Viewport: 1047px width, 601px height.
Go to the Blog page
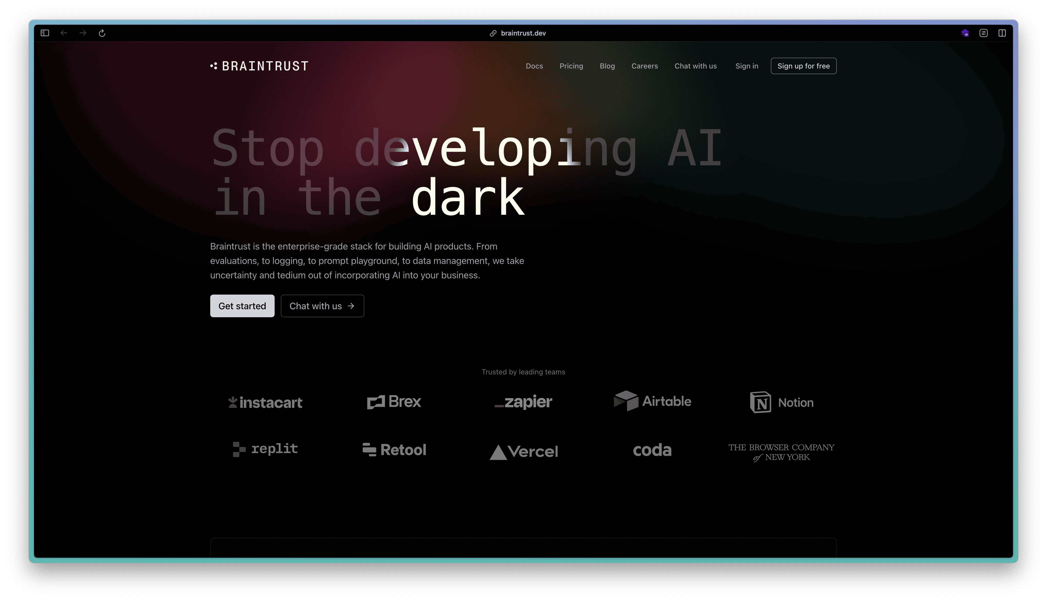click(607, 66)
